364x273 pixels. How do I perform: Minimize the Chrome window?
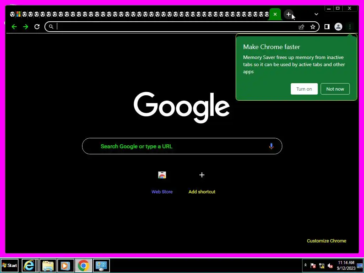click(329, 9)
